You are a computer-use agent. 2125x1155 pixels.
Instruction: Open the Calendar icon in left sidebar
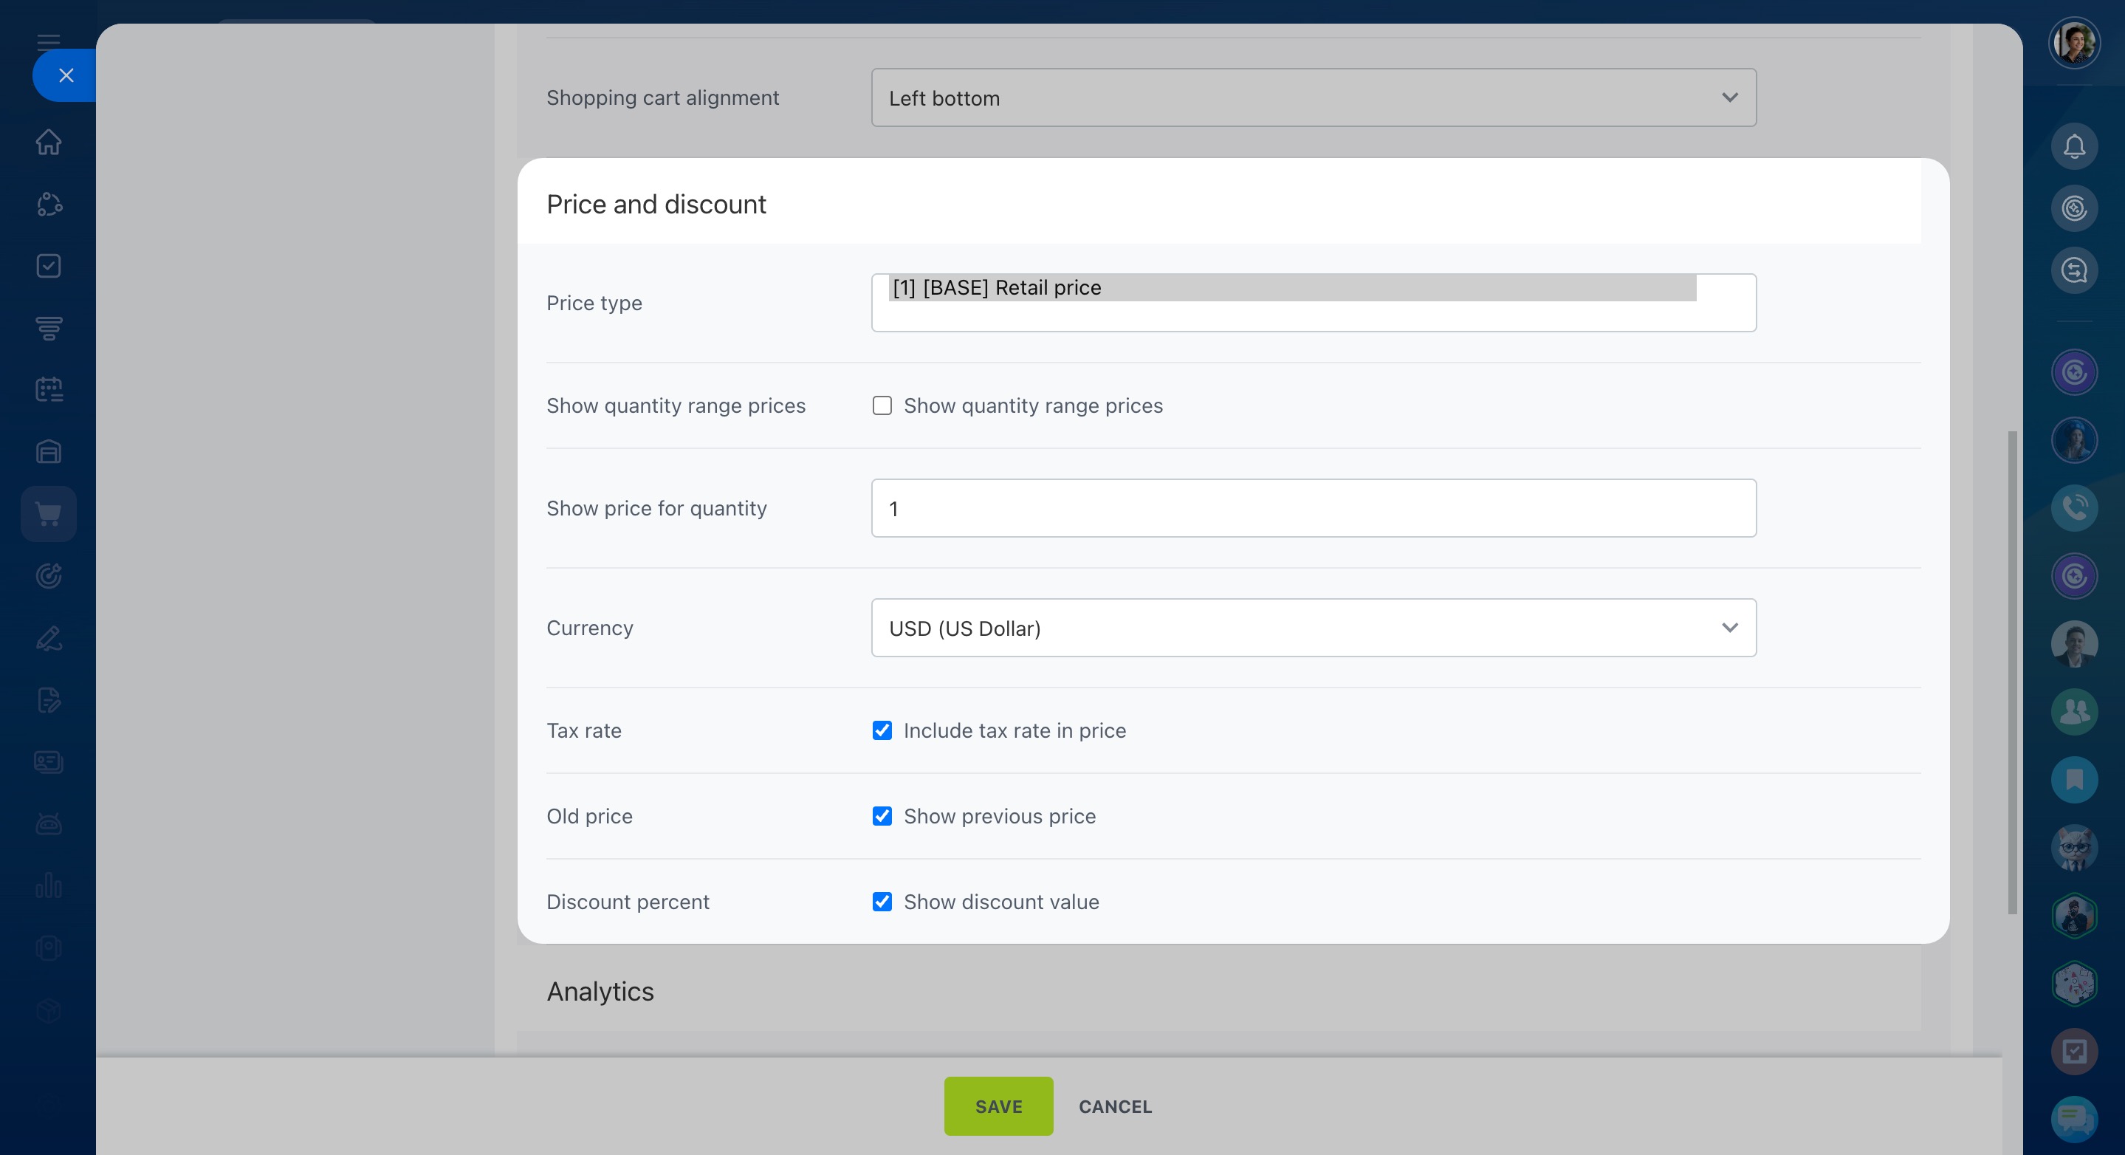click(x=49, y=389)
